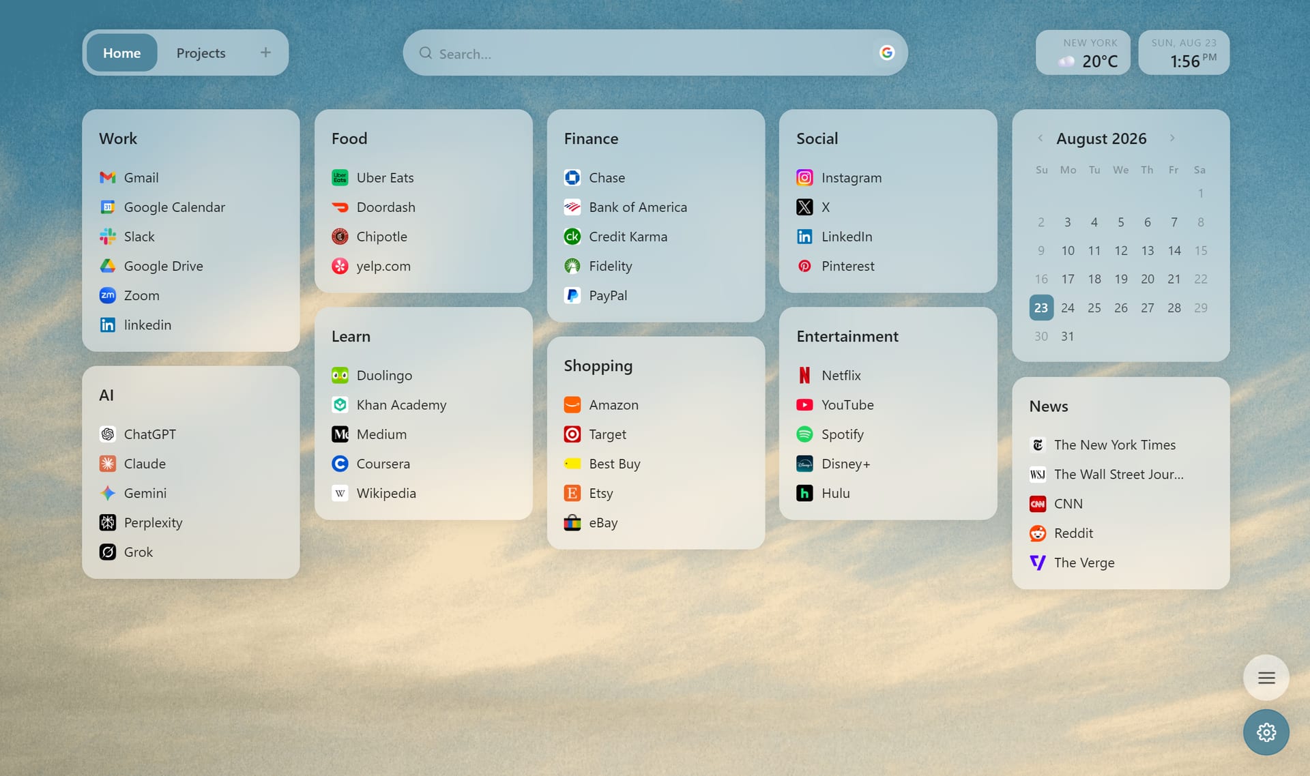Screen dimensions: 1310x776
Task: Open the Medium link
Action: [x=369, y=434]
